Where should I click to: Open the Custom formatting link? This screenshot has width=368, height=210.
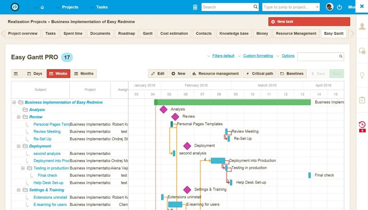coord(258,56)
